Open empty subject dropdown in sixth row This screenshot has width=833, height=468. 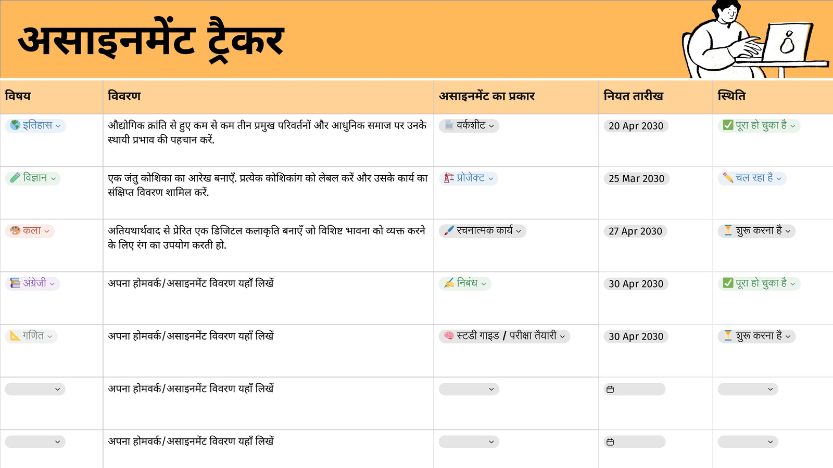pos(35,389)
